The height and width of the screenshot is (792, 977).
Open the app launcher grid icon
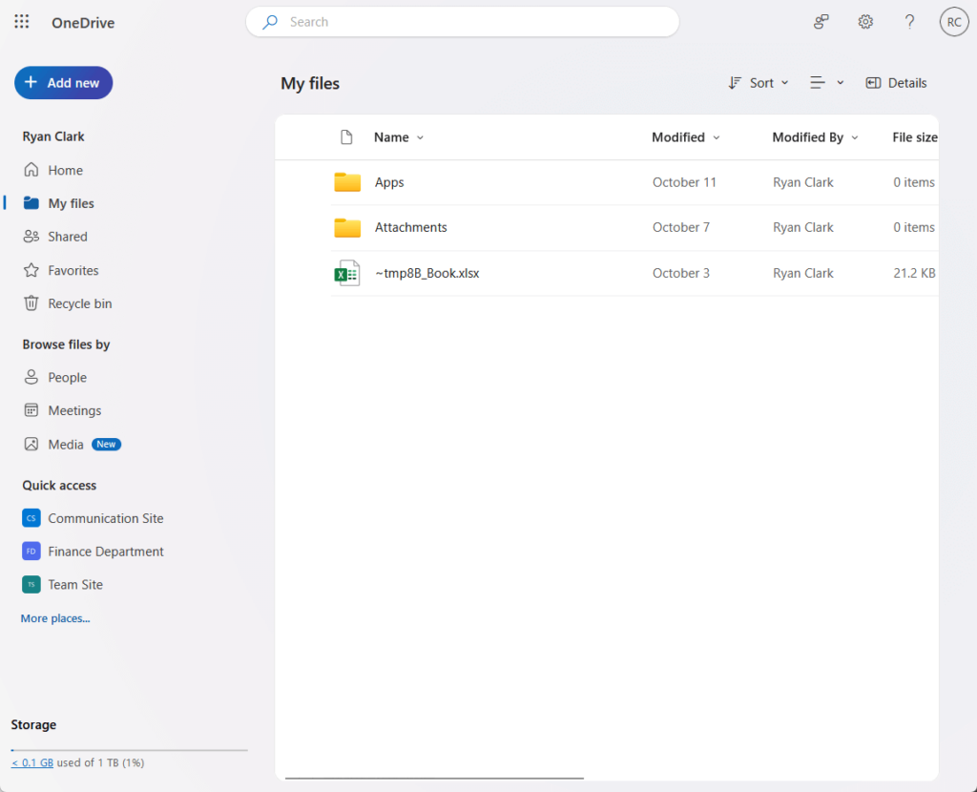(22, 22)
